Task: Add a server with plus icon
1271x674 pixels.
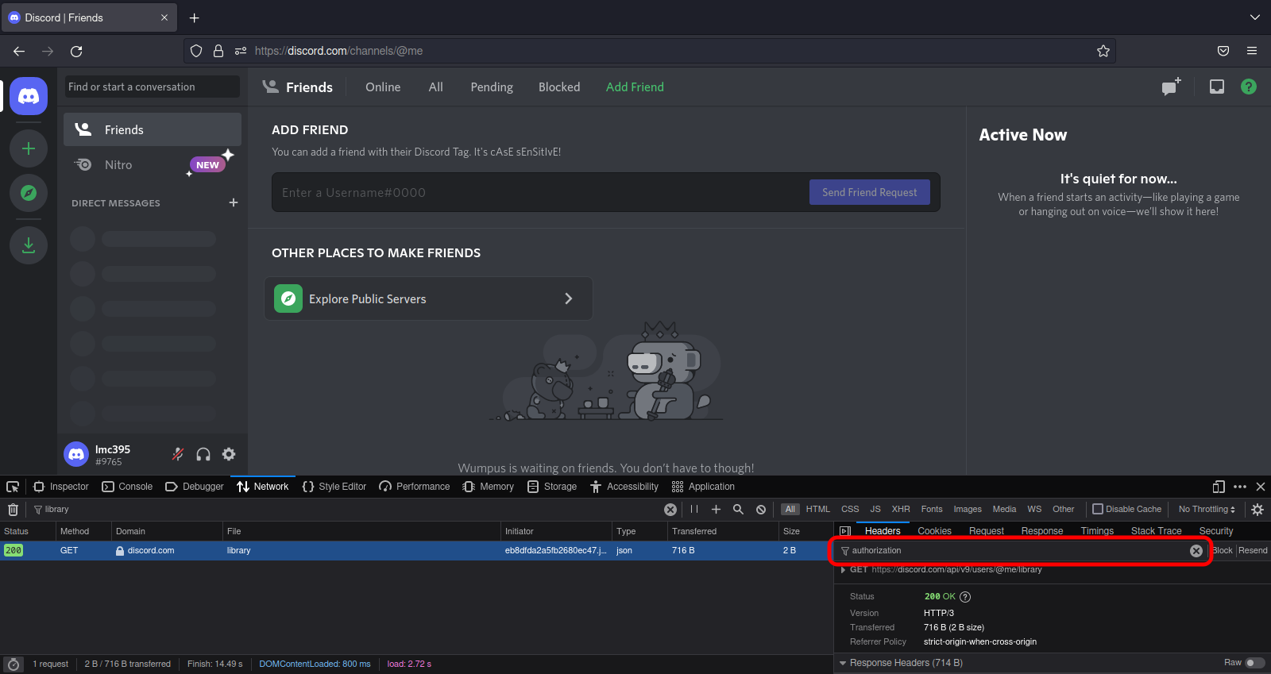Action: pyautogui.click(x=29, y=148)
